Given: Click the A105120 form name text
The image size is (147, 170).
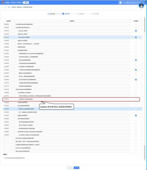Looking at the screenshot, I should (x=23, y=89).
